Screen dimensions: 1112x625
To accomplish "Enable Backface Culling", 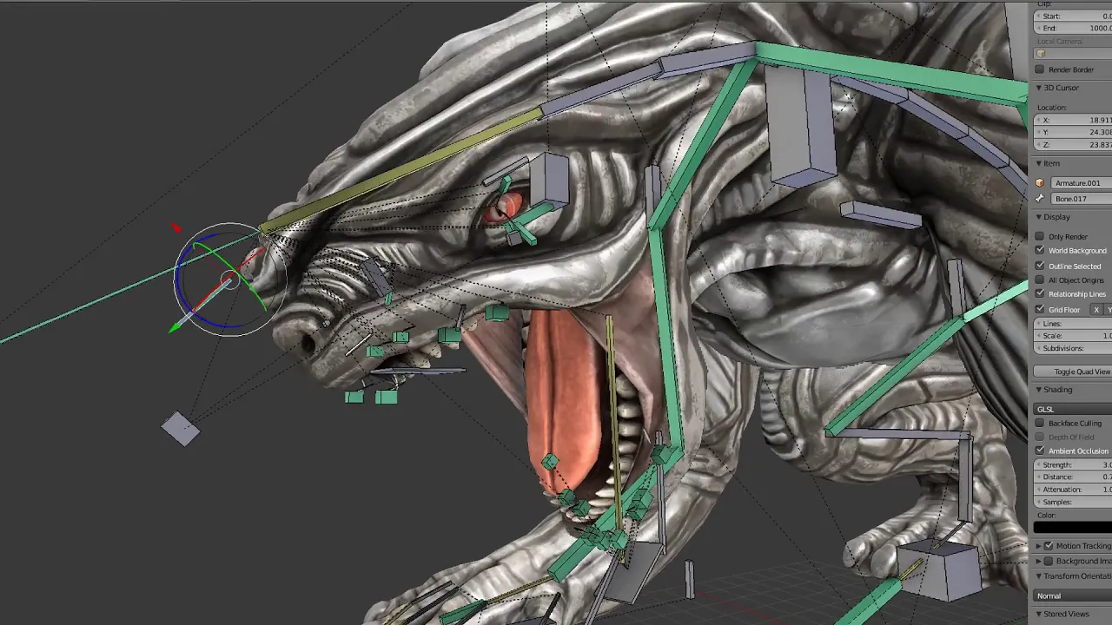I will coord(1040,423).
